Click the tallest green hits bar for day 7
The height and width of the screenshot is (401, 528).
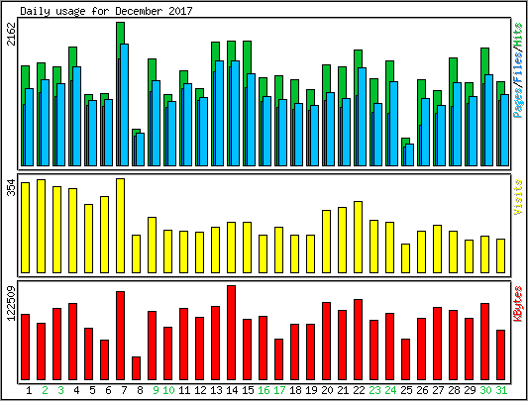point(121,33)
